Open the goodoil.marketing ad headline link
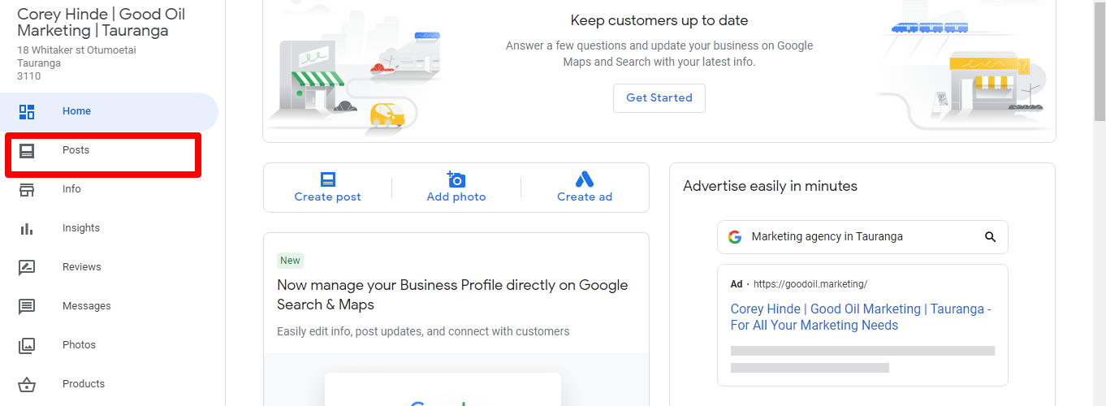This screenshot has width=1106, height=406. pyautogui.click(x=861, y=317)
